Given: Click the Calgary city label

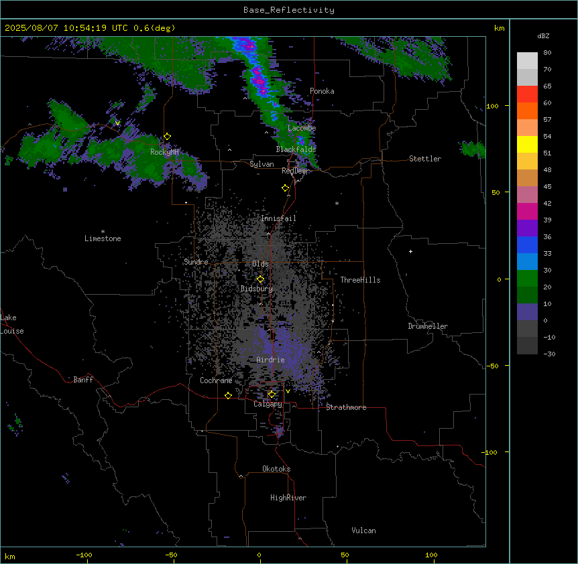Looking at the screenshot, I should (268, 404).
